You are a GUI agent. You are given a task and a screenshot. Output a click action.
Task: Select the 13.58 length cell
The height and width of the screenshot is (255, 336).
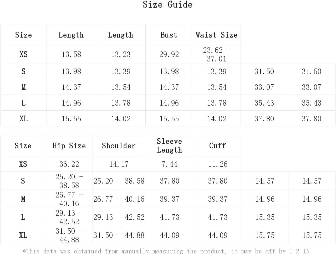point(71,54)
